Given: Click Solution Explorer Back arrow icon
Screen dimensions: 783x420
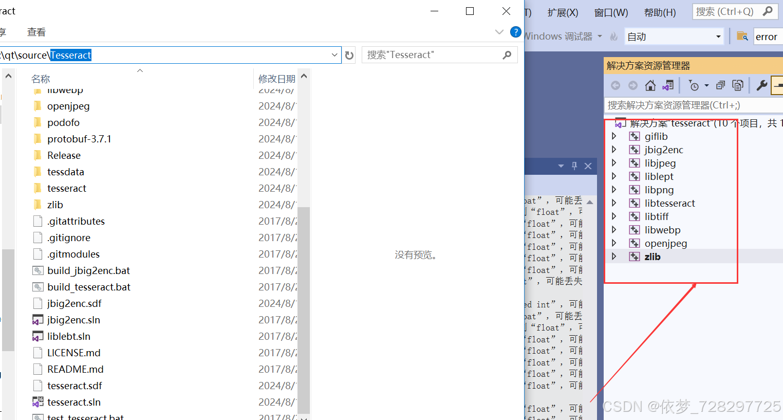Looking at the screenshot, I should pyautogui.click(x=616, y=85).
